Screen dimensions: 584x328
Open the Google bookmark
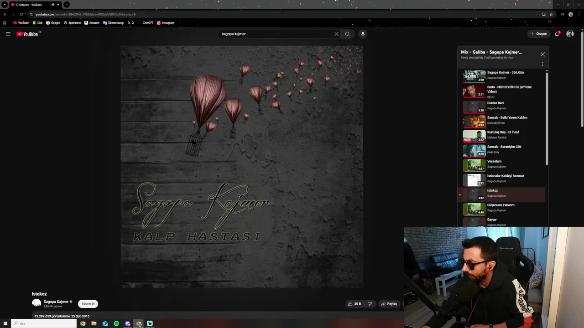[53, 23]
